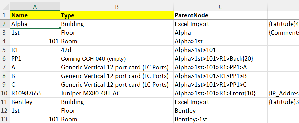Select the Alpha>1st>101>R1>Front{10} cell
299x123 pixels.
[x=220, y=93]
